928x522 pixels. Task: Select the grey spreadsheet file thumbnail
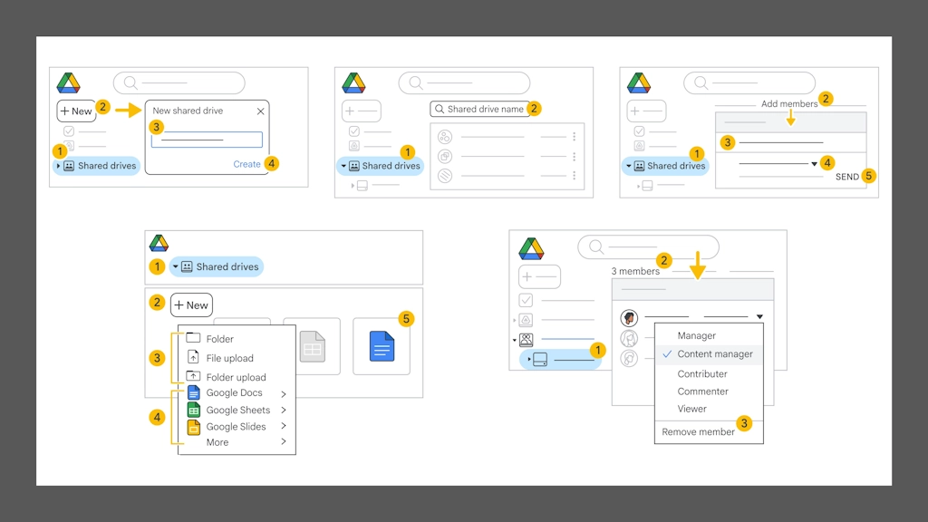pos(312,346)
